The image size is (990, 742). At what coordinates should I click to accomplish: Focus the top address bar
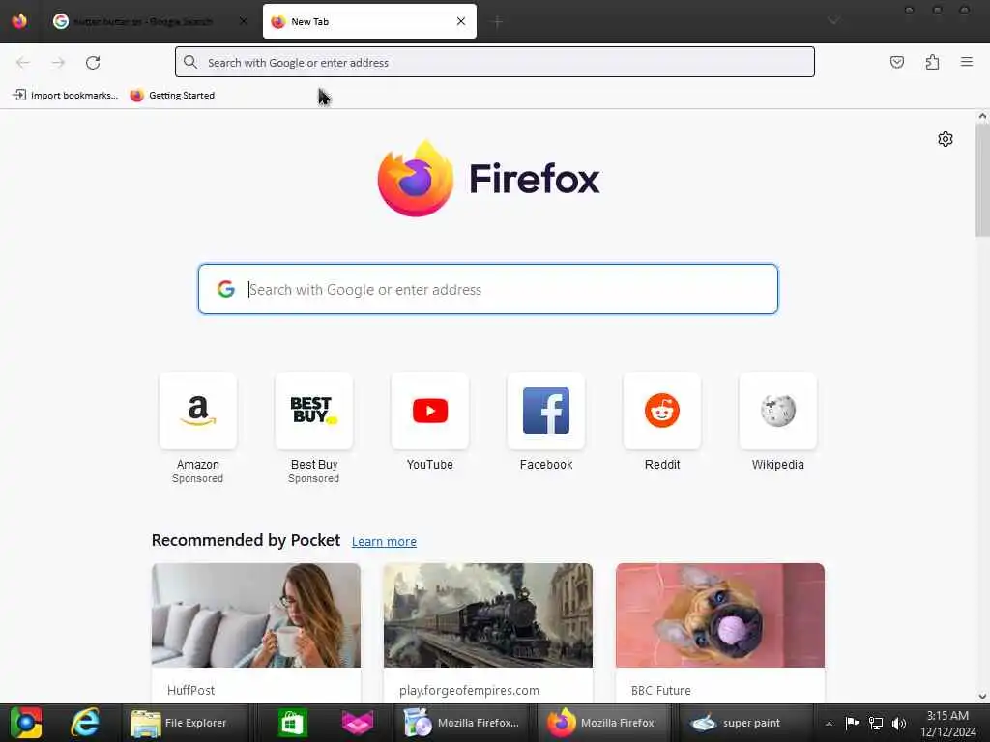tap(494, 62)
